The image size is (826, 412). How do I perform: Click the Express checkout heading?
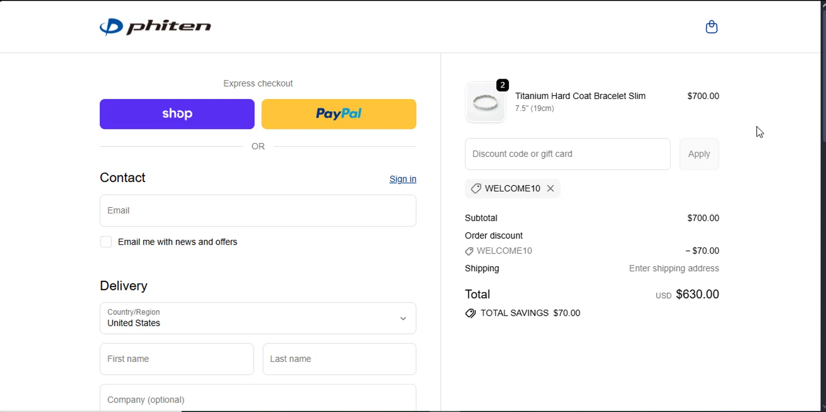(x=258, y=84)
